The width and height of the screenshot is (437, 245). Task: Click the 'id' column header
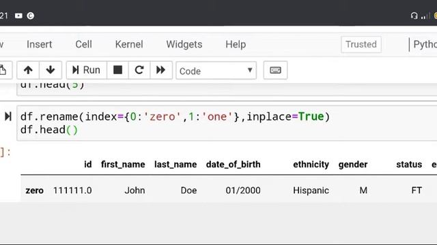tap(88, 165)
